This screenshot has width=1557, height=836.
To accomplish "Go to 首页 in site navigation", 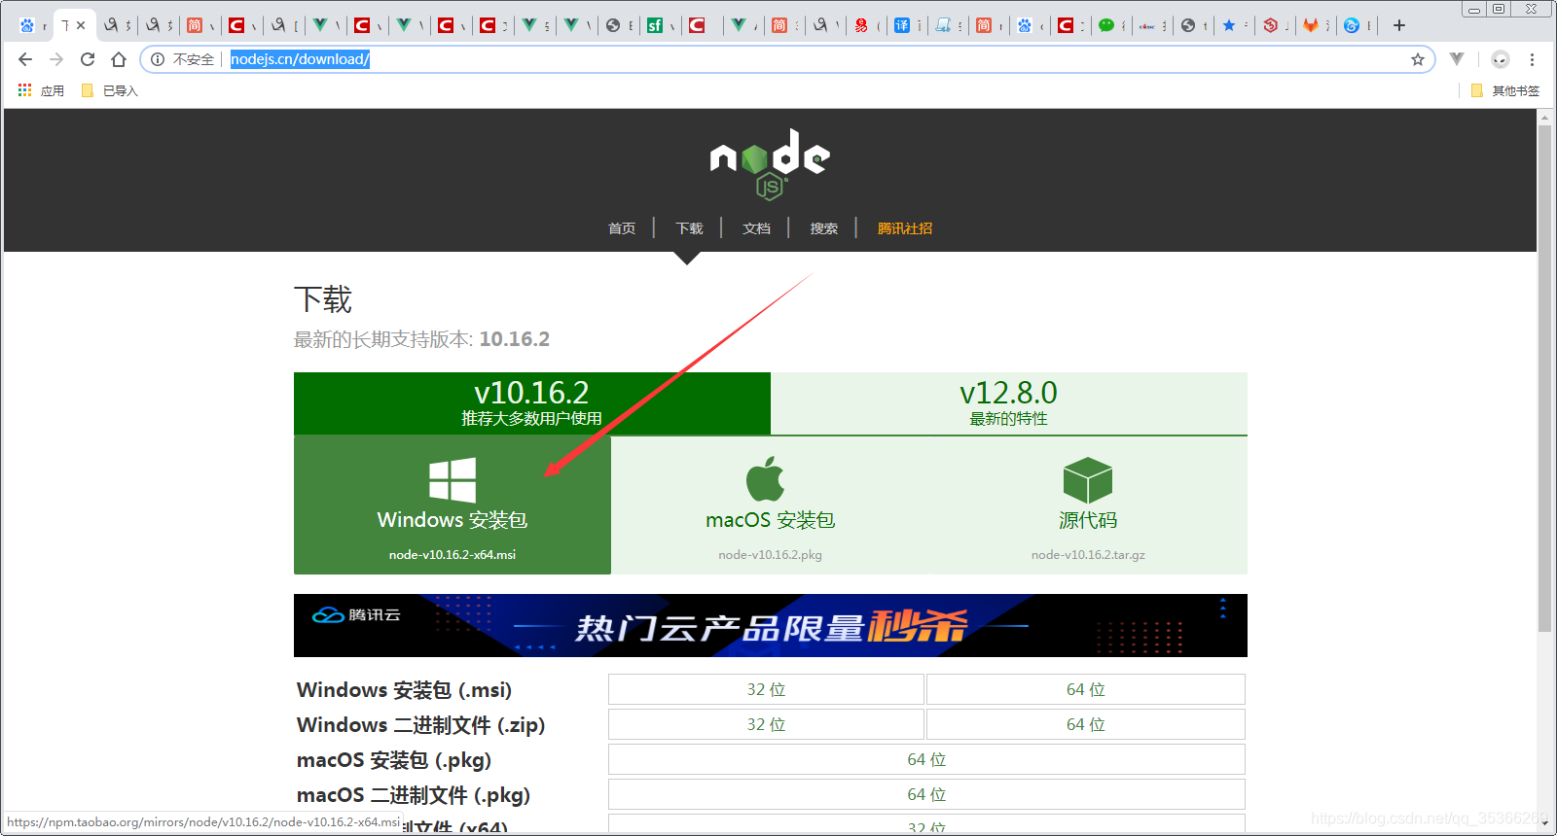I will coord(622,228).
